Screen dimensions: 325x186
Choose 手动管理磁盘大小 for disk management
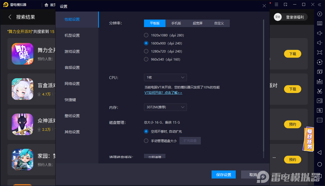pos(146,140)
